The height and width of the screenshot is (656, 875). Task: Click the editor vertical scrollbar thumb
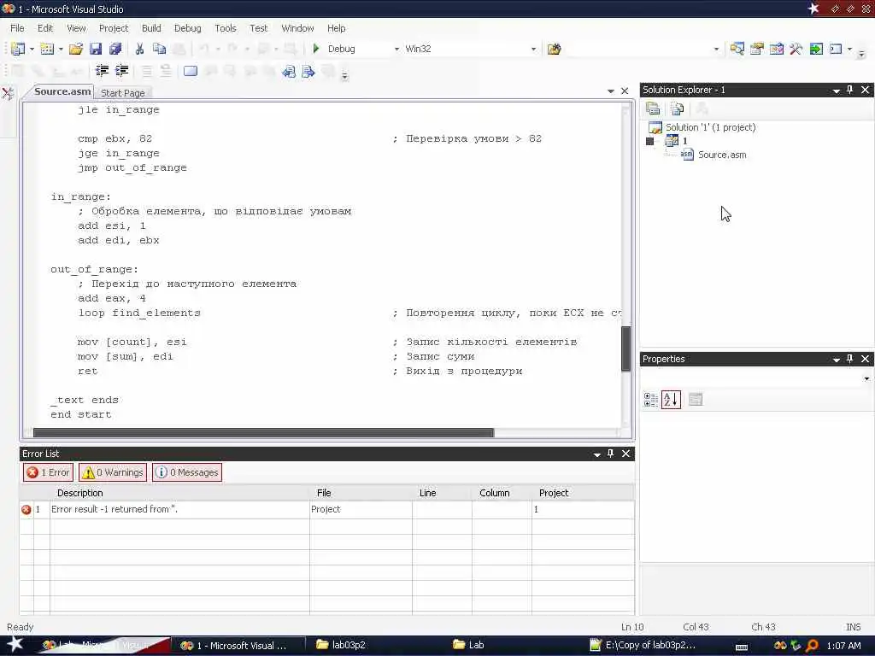point(626,348)
